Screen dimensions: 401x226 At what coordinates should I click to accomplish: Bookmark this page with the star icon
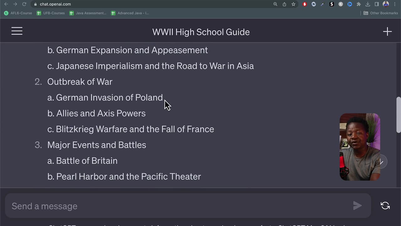(293, 4)
